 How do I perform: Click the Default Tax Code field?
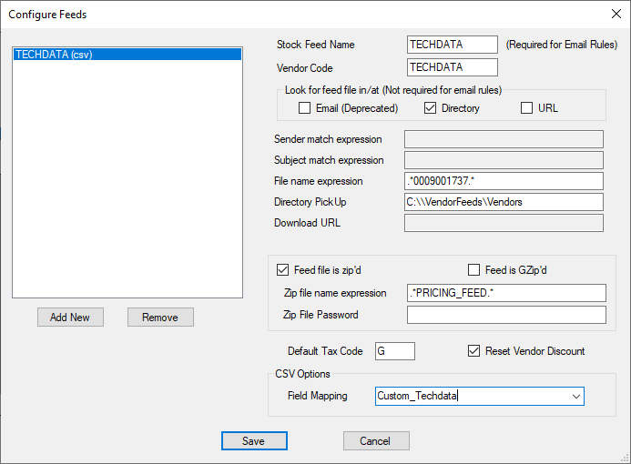pyautogui.click(x=394, y=351)
